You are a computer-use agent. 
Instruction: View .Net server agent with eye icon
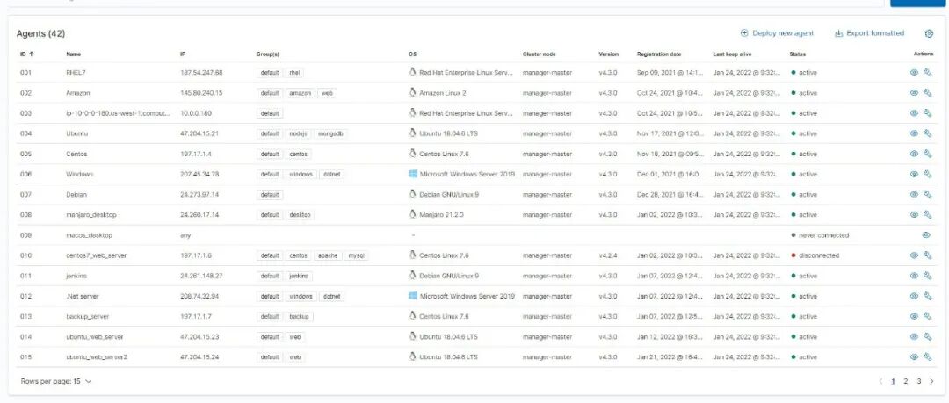pos(914,297)
